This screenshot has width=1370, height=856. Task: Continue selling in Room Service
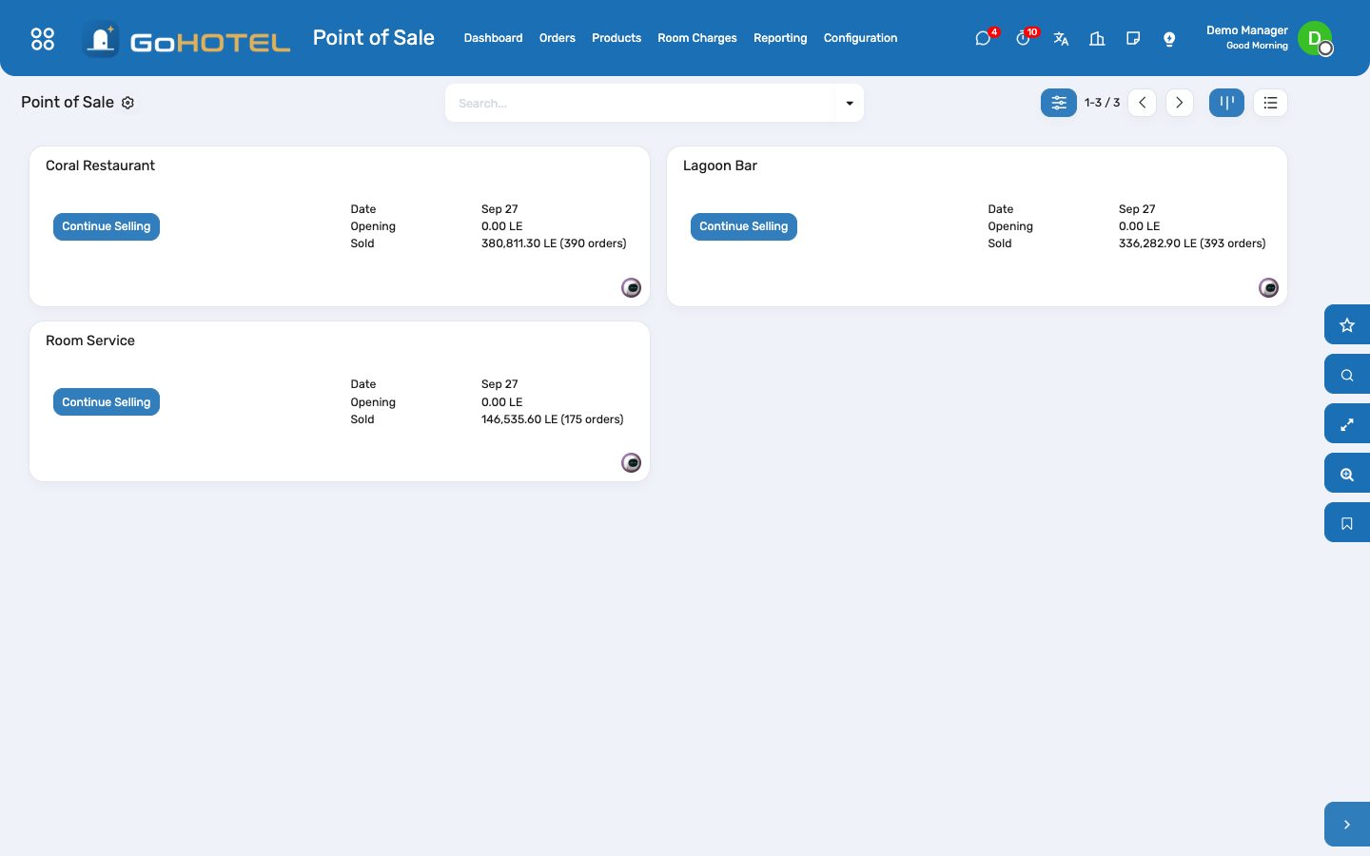[x=107, y=402]
